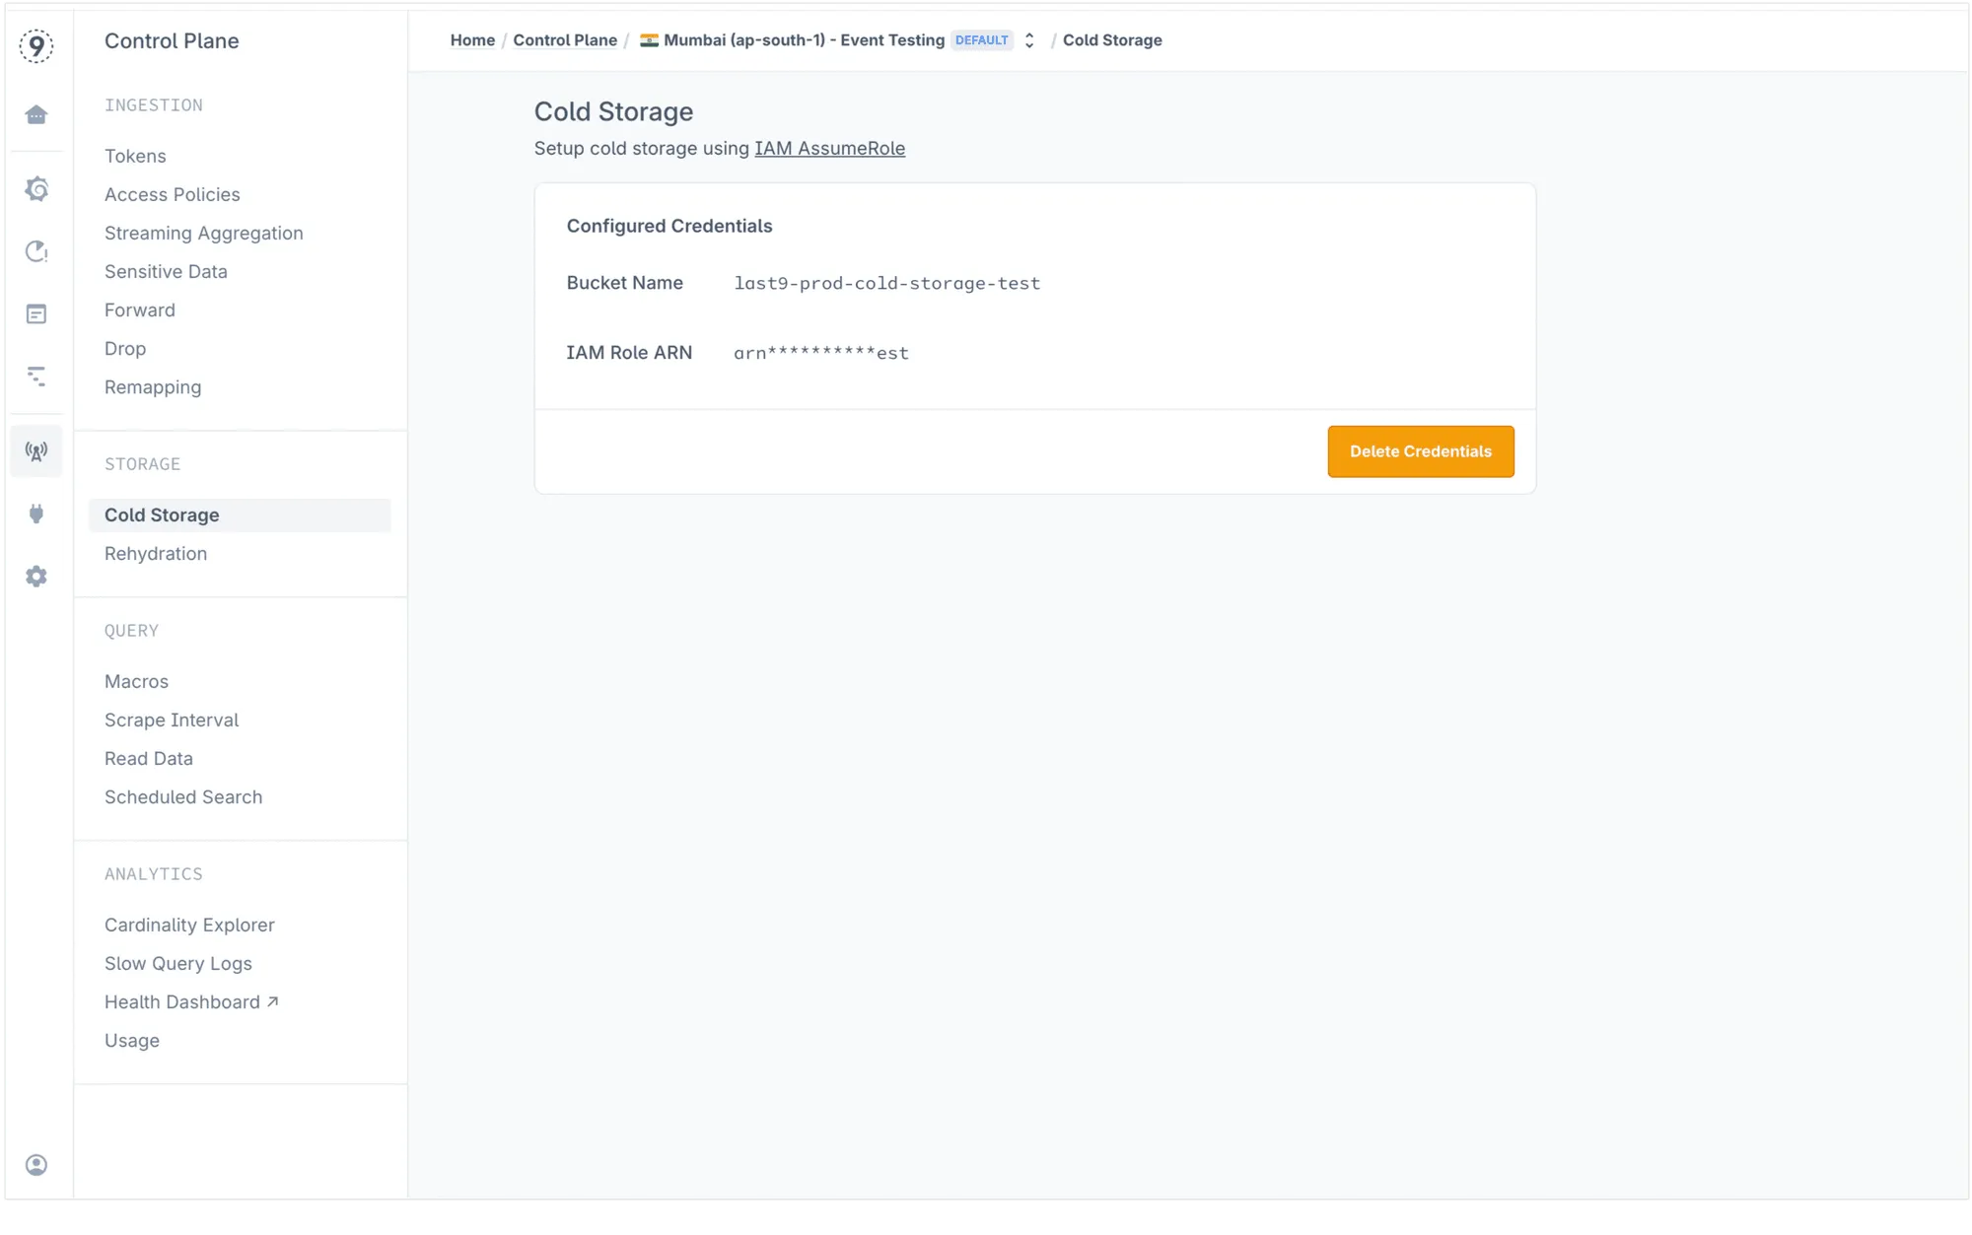Open Health Dashboard external link
The image size is (1972, 1235).
pos(191,1001)
